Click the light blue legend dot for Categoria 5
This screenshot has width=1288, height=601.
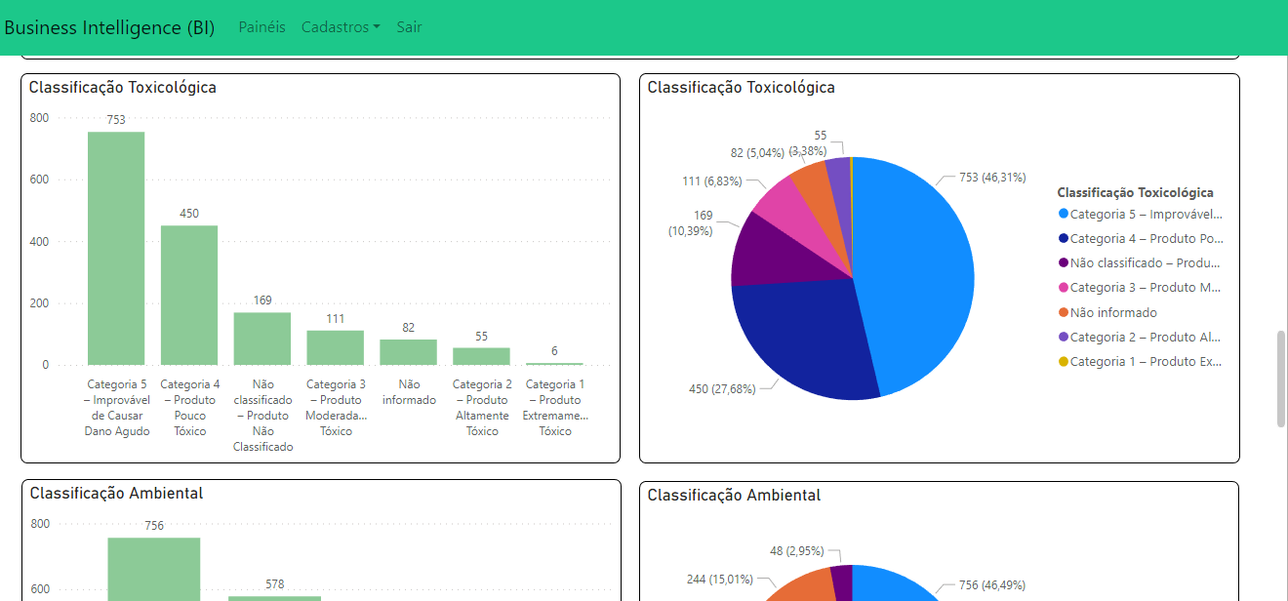coord(1063,214)
